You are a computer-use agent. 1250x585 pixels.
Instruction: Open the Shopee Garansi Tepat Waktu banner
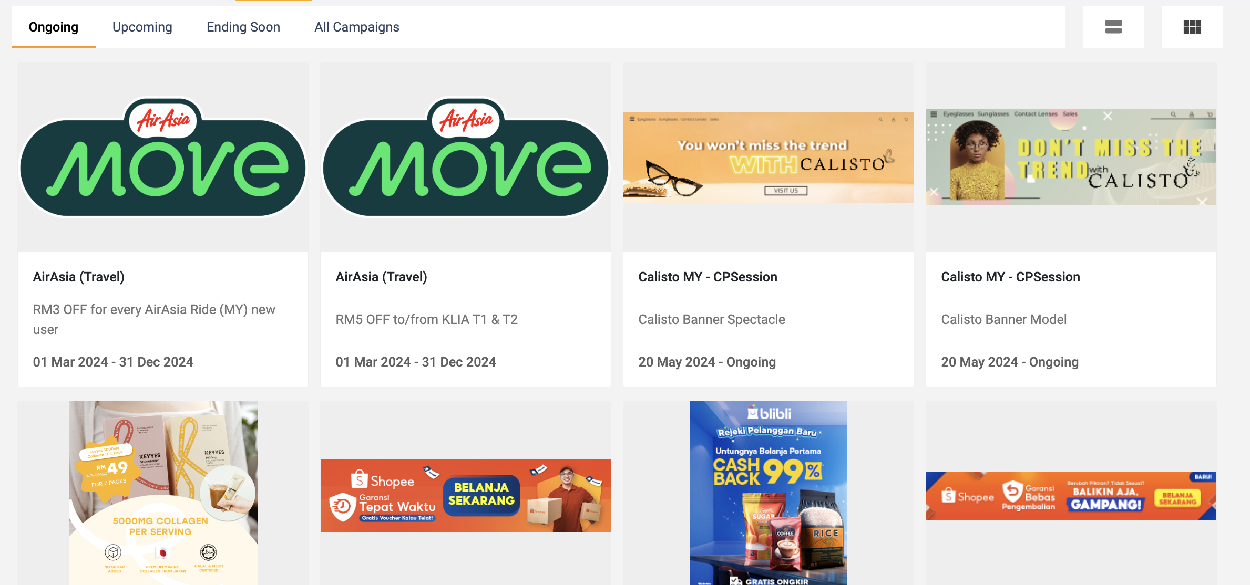point(466,495)
